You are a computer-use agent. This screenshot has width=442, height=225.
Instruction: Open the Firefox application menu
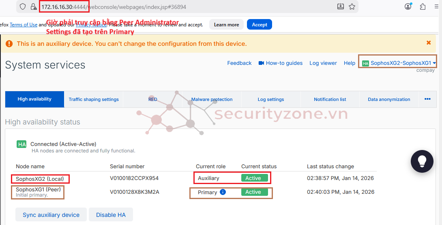436,6
